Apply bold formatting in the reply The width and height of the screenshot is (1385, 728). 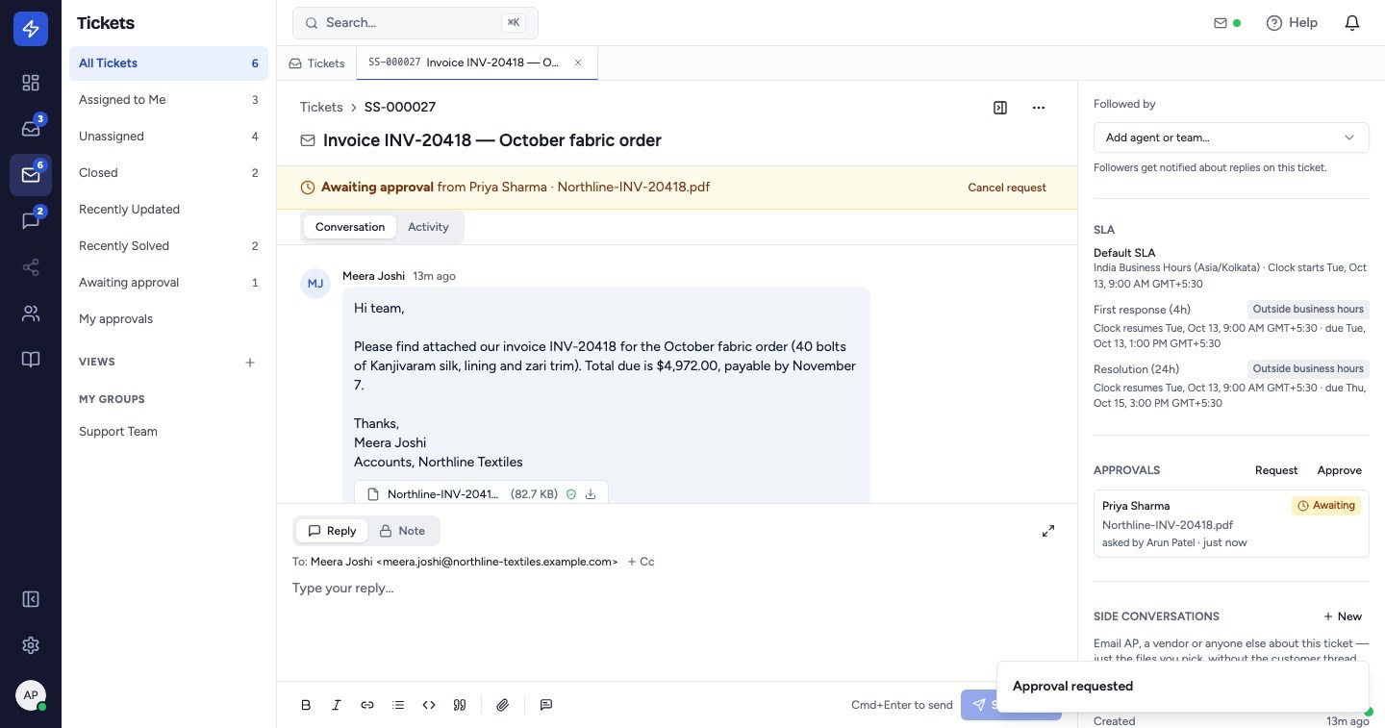pyautogui.click(x=306, y=705)
